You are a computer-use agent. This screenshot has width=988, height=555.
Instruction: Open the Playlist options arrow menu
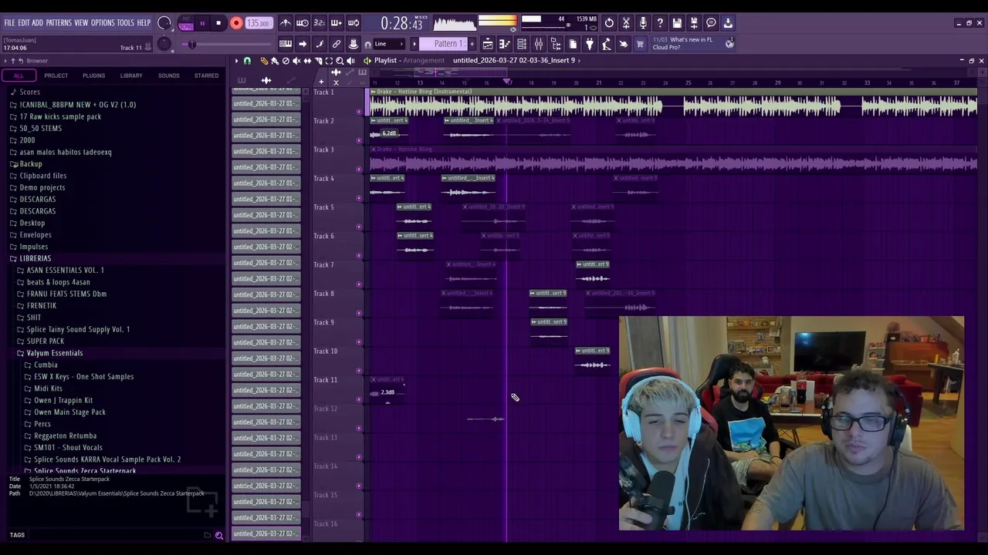237,61
